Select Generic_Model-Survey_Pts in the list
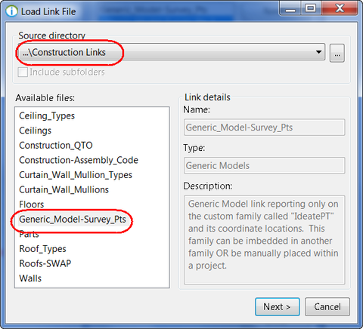The height and width of the screenshot is (329, 363). pyautogui.click(x=73, y=220)
